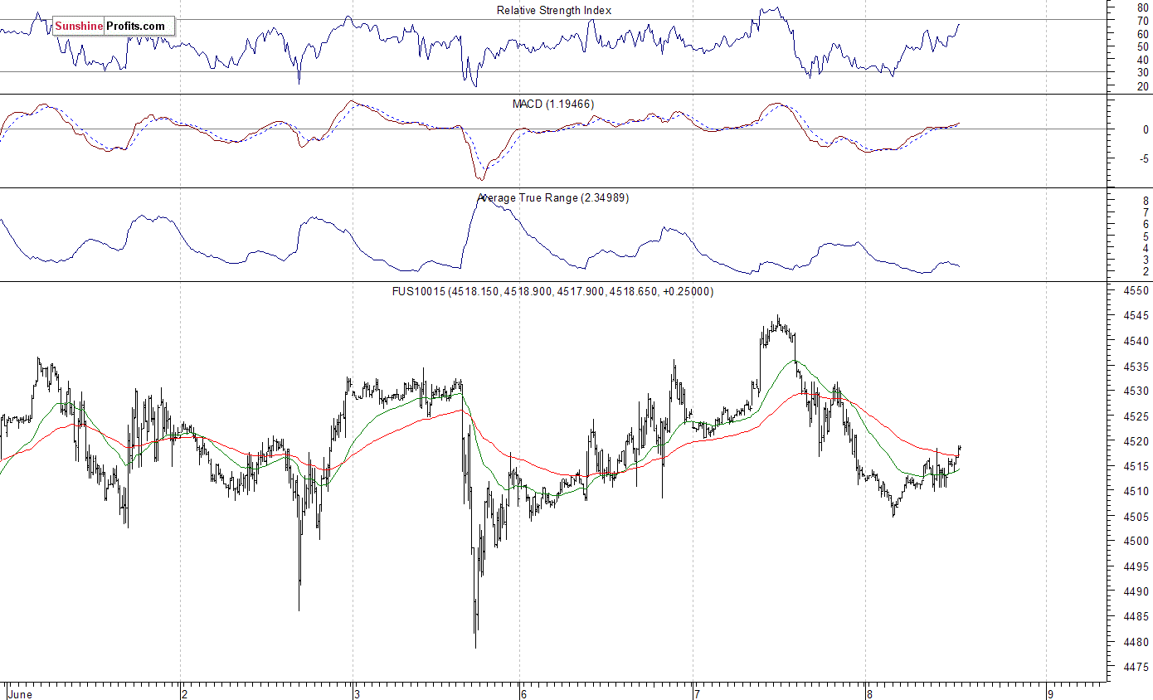Click the ATR axis value 3
Screen dimensions: 1153x700
(1146, 260)
